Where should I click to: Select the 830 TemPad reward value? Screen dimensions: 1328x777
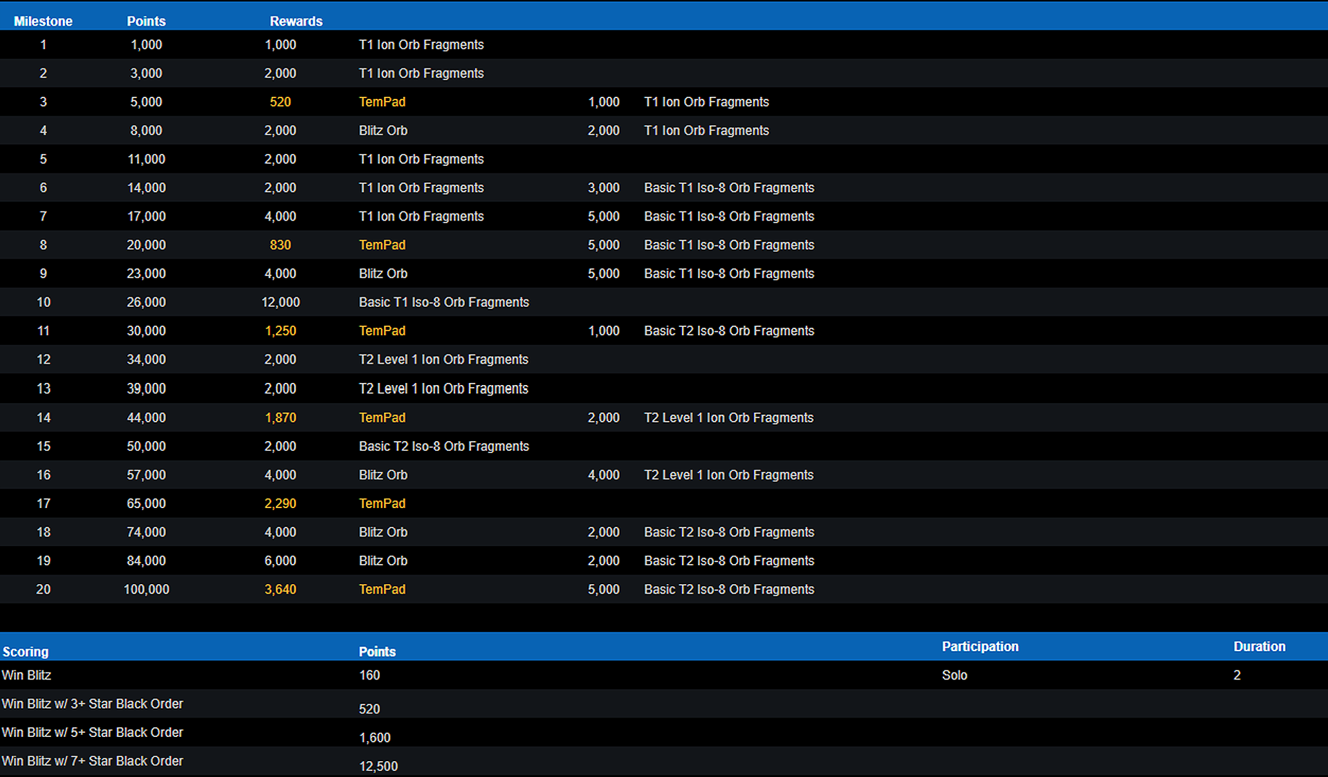coord(280,245)
